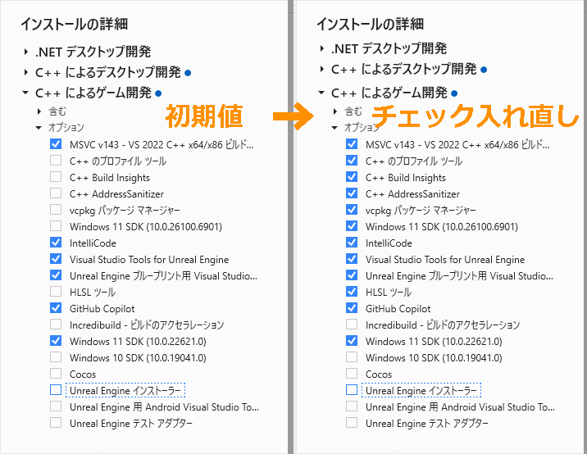Enable Incredibuild checkbox in right panel
The image size is (587, 454).
click(352, 325)
